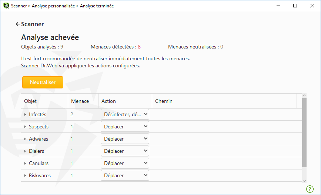Click the scrollbar down arrow
This screenshot has width=321, height=195.
(x=304, y=181)
